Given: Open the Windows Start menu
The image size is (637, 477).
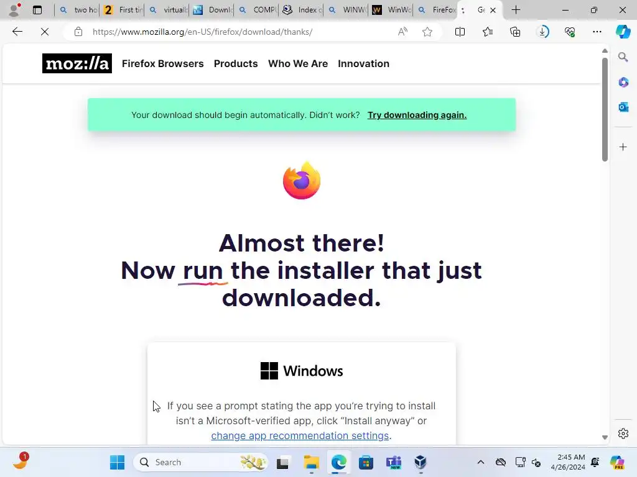Looking at the screenshot, I should pyautogui.click(x=118, y=462).
